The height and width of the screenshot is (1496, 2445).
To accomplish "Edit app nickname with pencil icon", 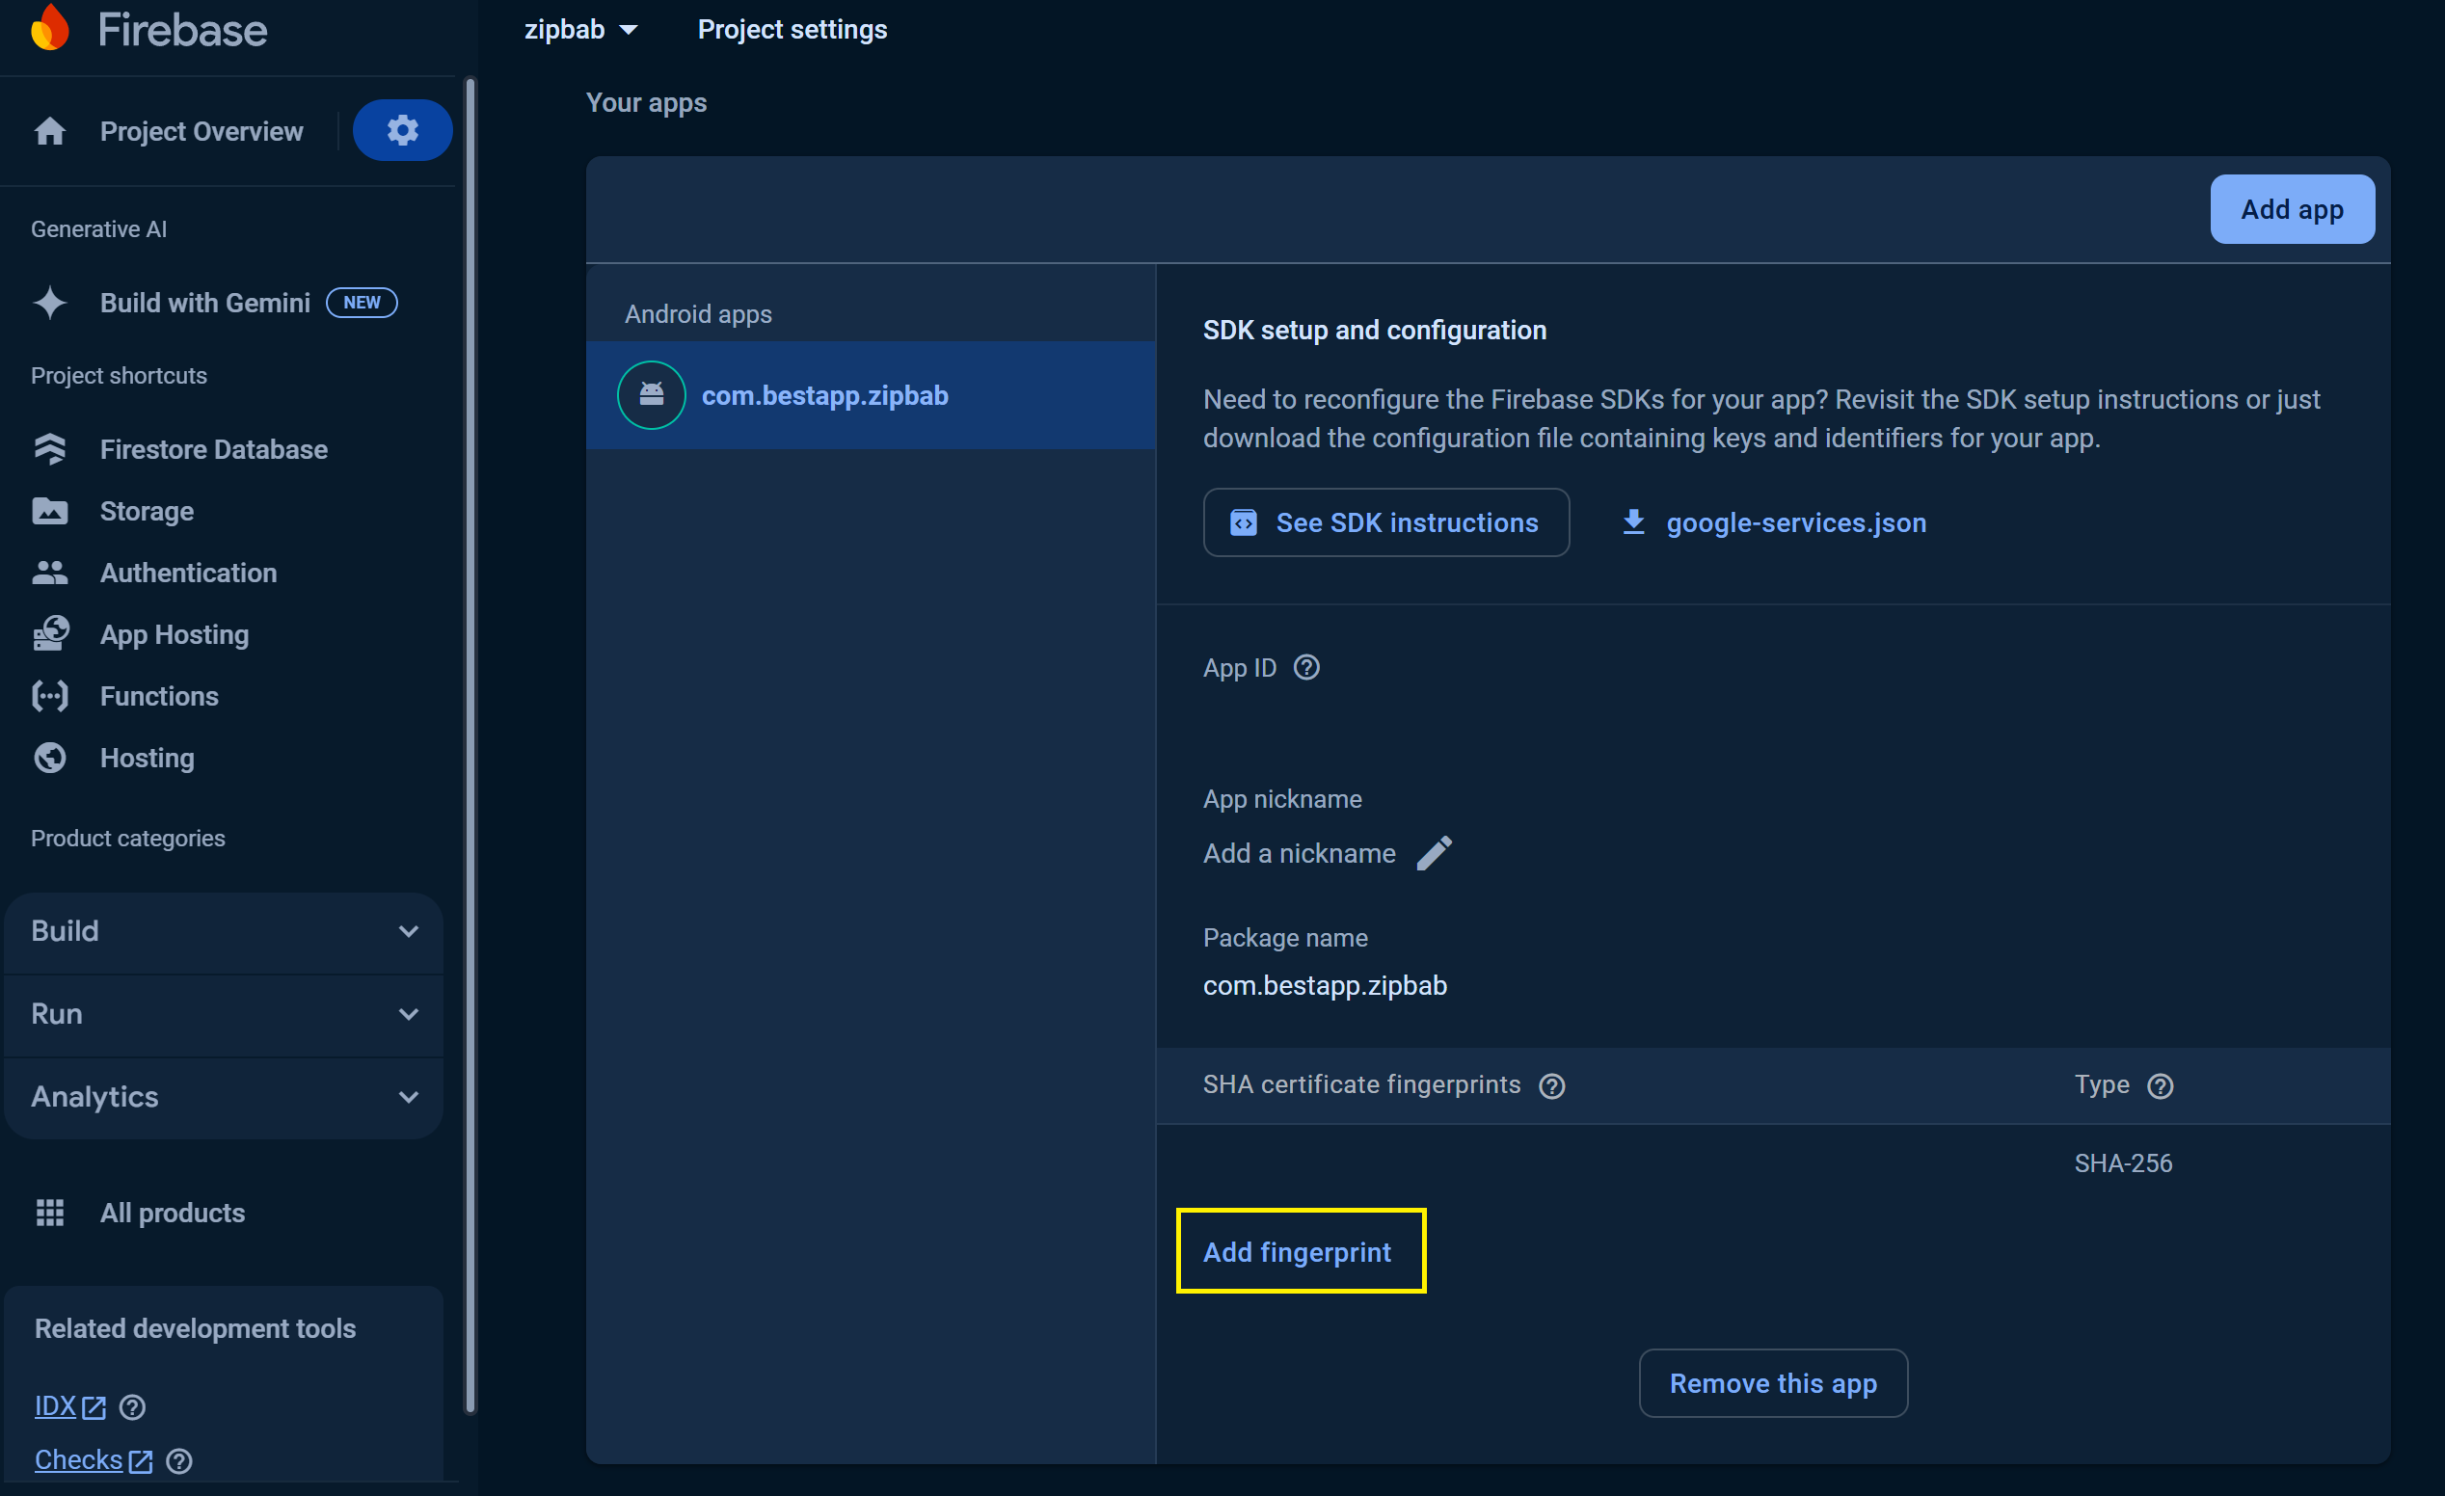I will click(x=1434, y=852).
